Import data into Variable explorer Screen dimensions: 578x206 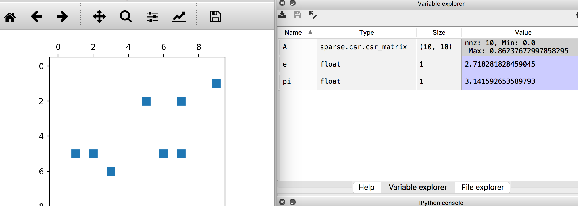(282, 15)
